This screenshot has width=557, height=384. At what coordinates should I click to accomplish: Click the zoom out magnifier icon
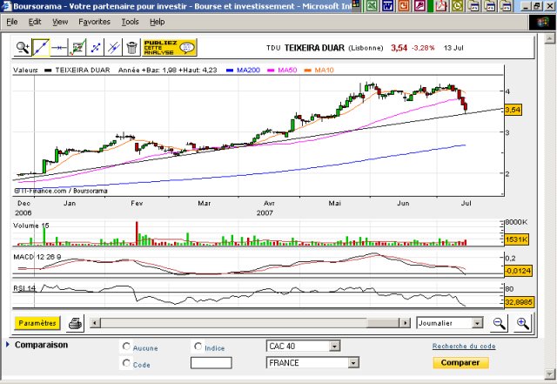point(499,323)
